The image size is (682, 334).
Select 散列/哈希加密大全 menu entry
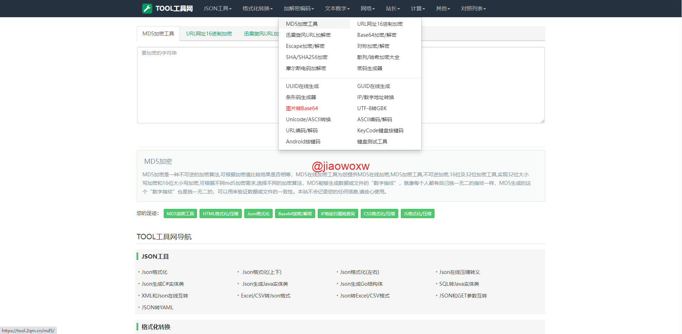(x=378, y=57)
